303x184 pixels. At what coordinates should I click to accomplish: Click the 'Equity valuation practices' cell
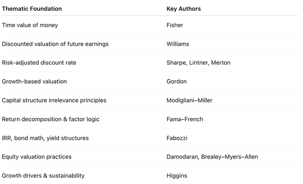point(37,157)
